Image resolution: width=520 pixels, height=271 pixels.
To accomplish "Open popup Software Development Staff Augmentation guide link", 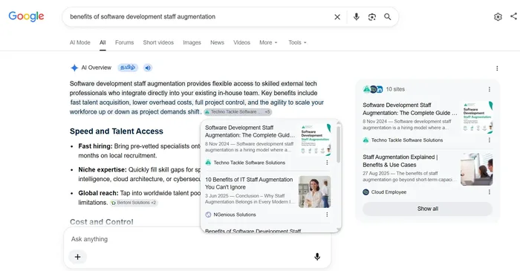I will point(250,131).
